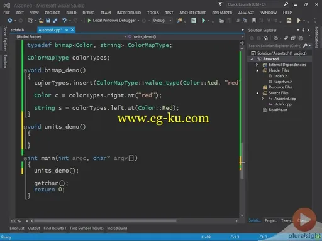This screenshot has height=241, width=322.
Task: Expand External Dependencies node
Action: click(x=257, y=65)
